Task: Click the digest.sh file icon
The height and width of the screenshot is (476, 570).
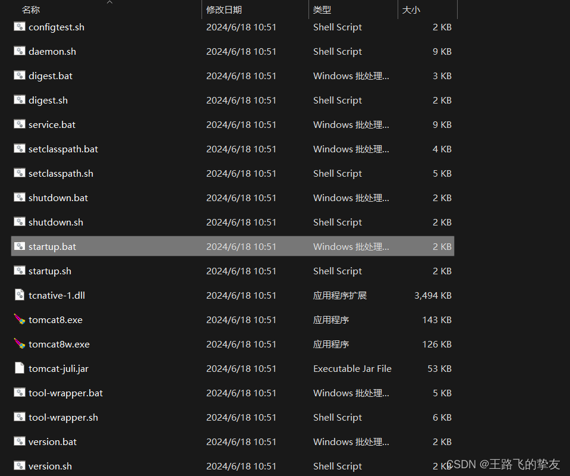Action: click(x=20, y=100)
